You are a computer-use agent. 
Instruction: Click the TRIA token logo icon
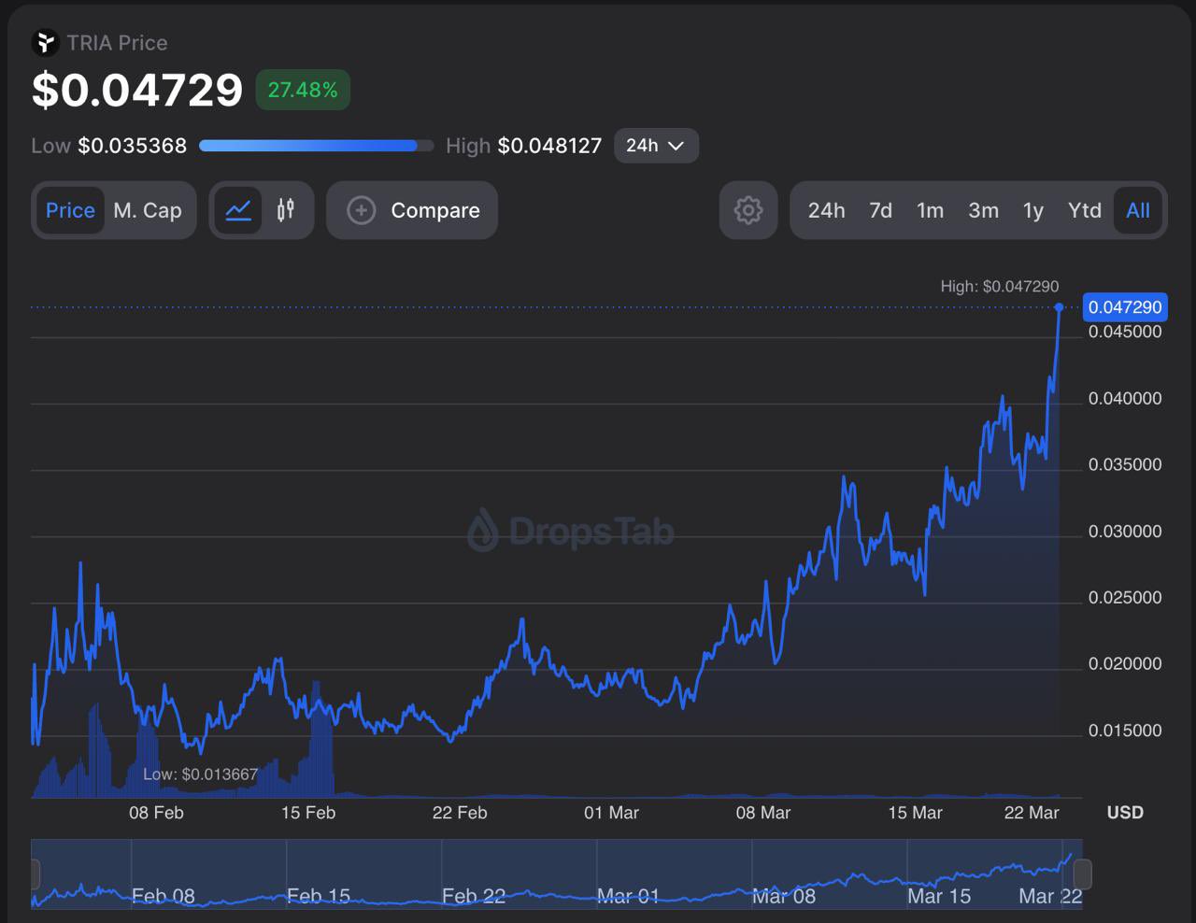pos(45,43)
